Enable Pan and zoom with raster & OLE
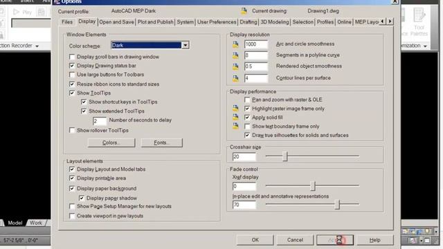This screenshot has height=249, width=443. pyautogui.click(x=247, y=100)
